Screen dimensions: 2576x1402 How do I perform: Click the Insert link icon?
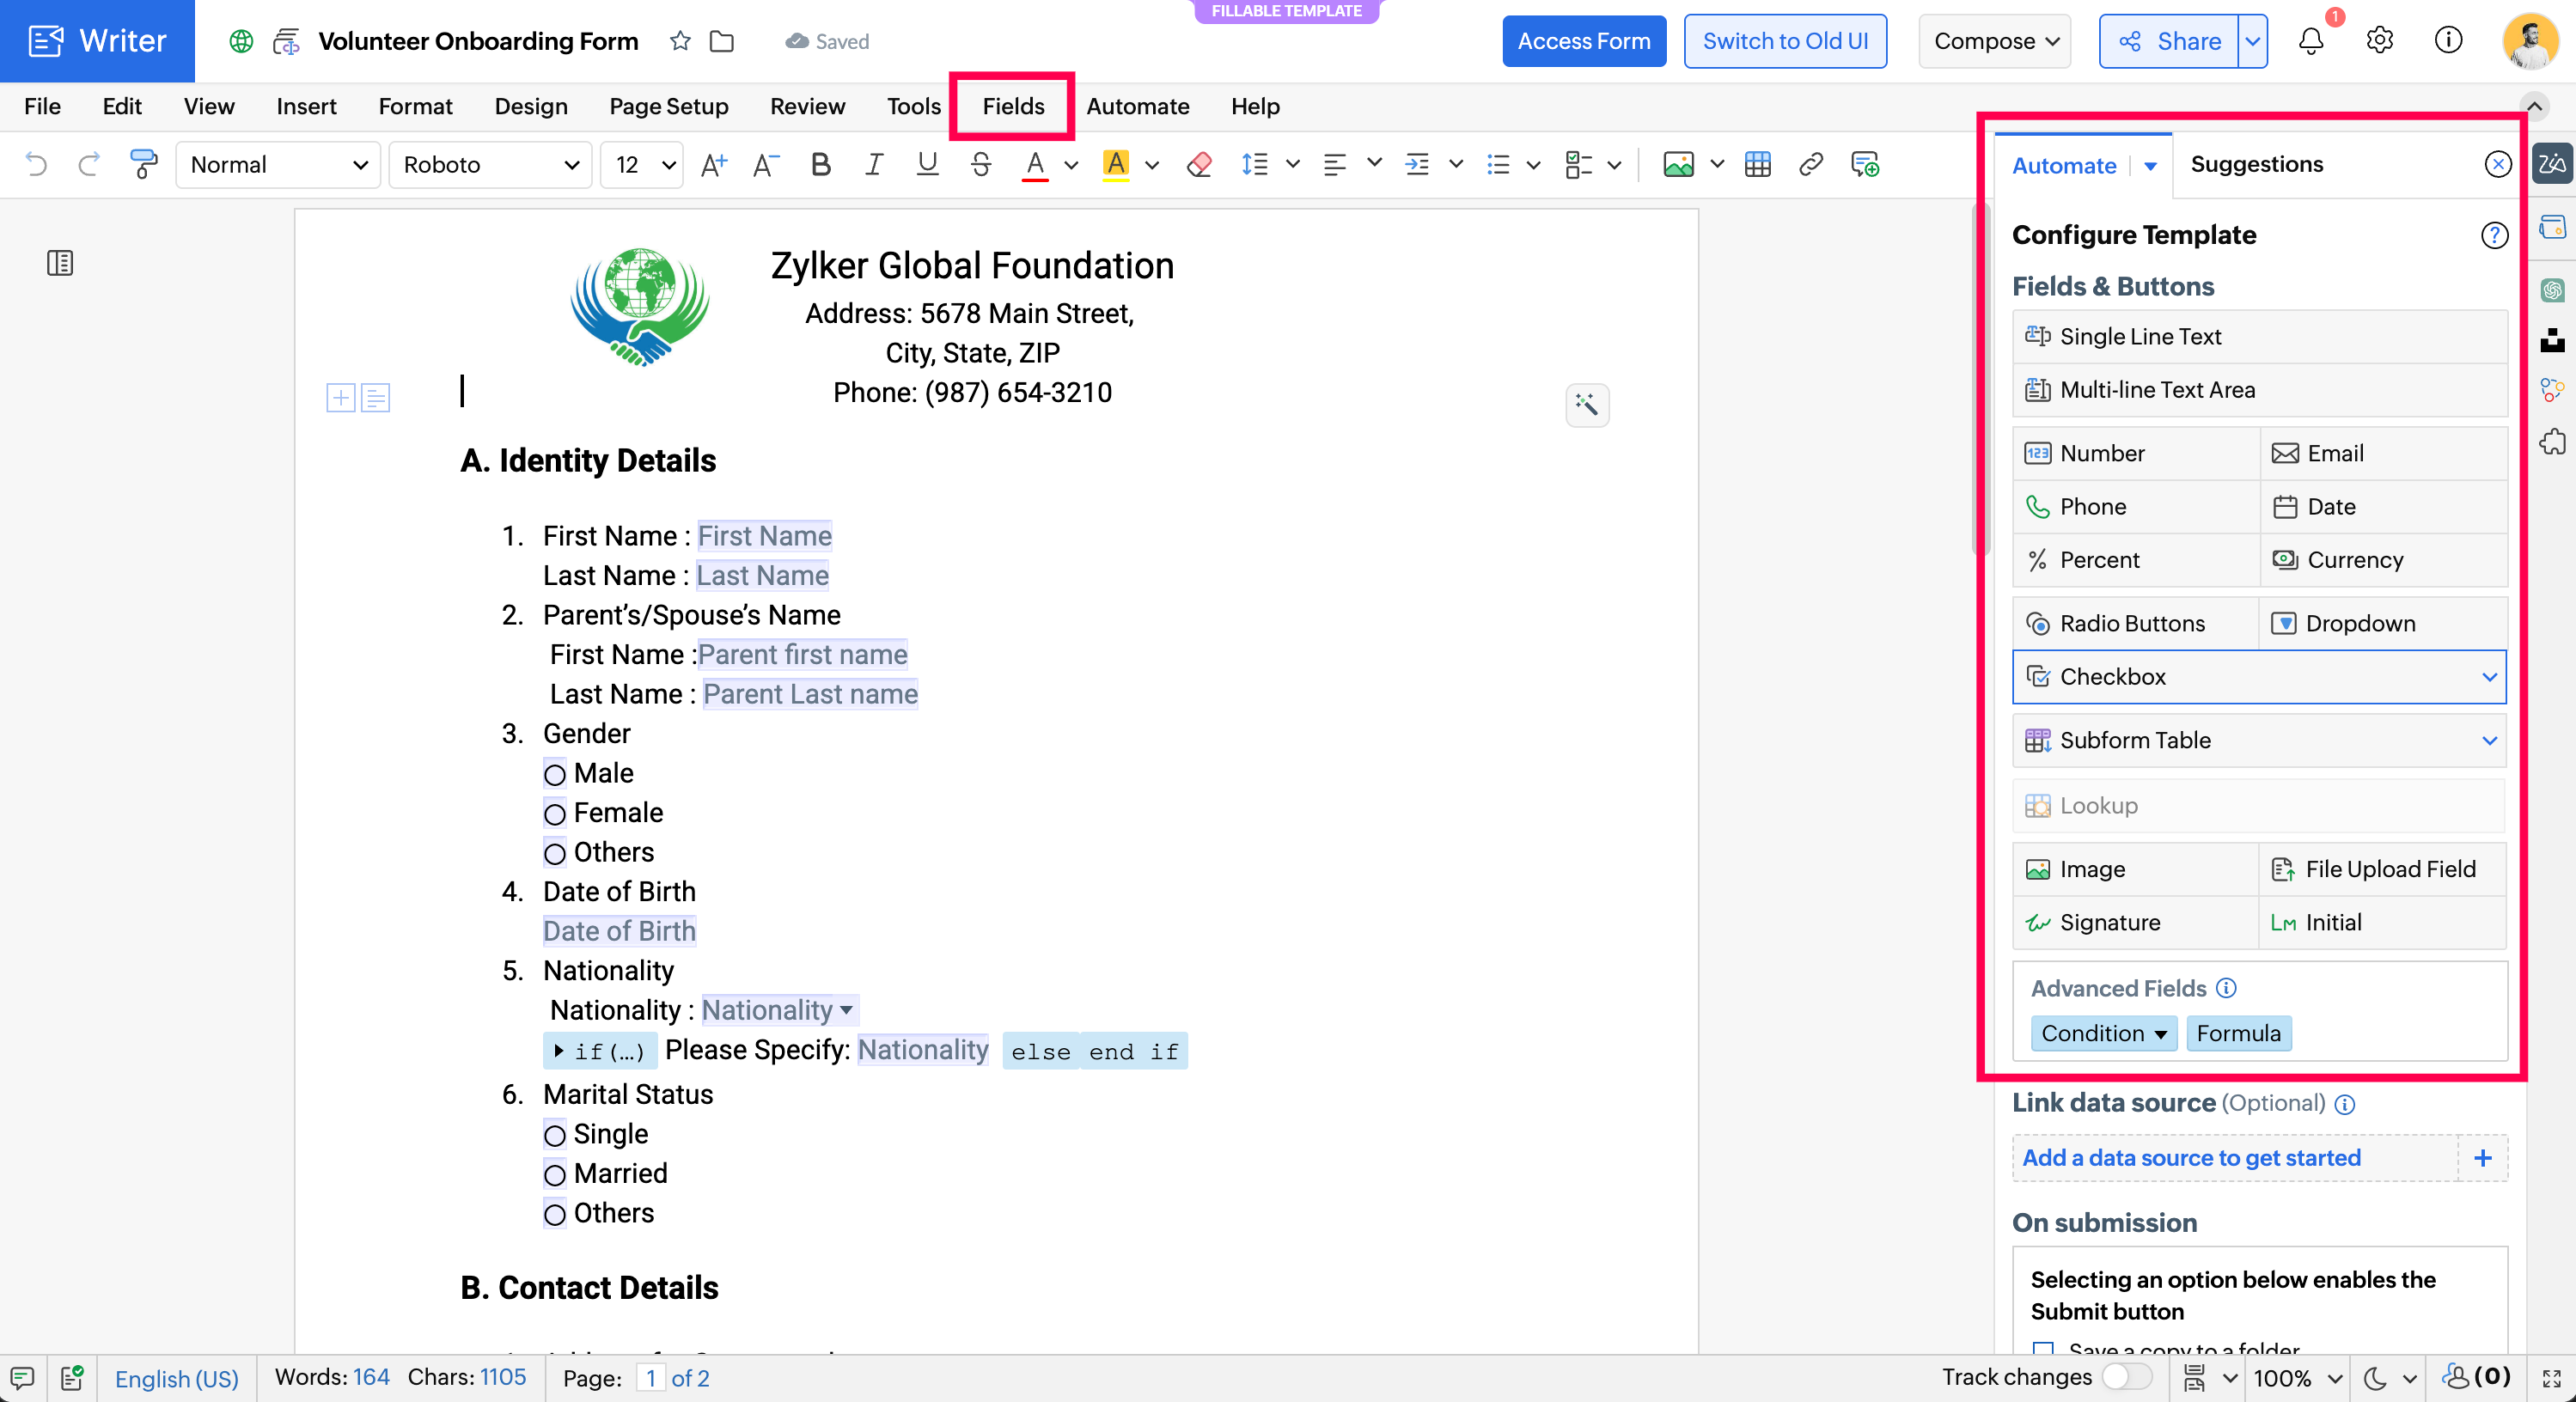[1810, 164]
